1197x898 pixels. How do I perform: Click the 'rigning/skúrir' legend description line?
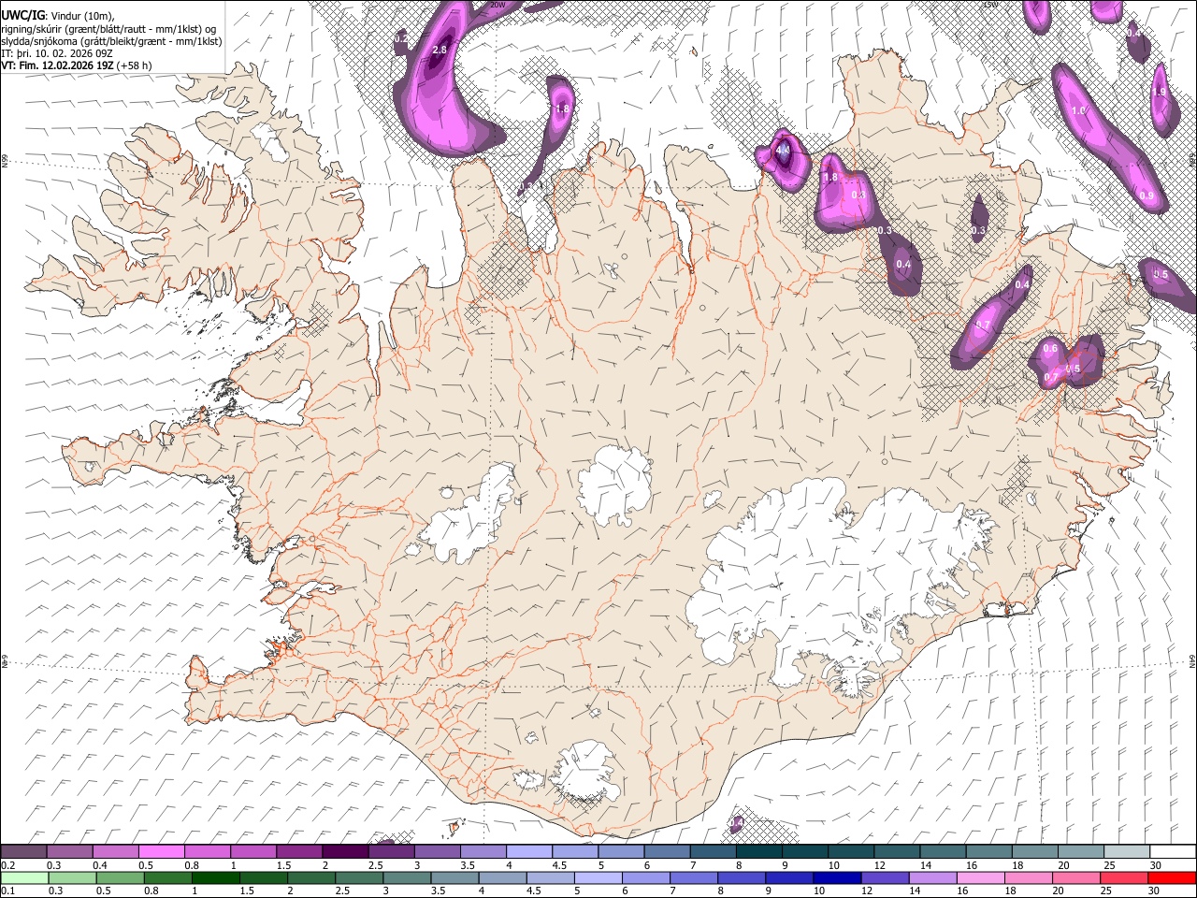pos(109,28)
